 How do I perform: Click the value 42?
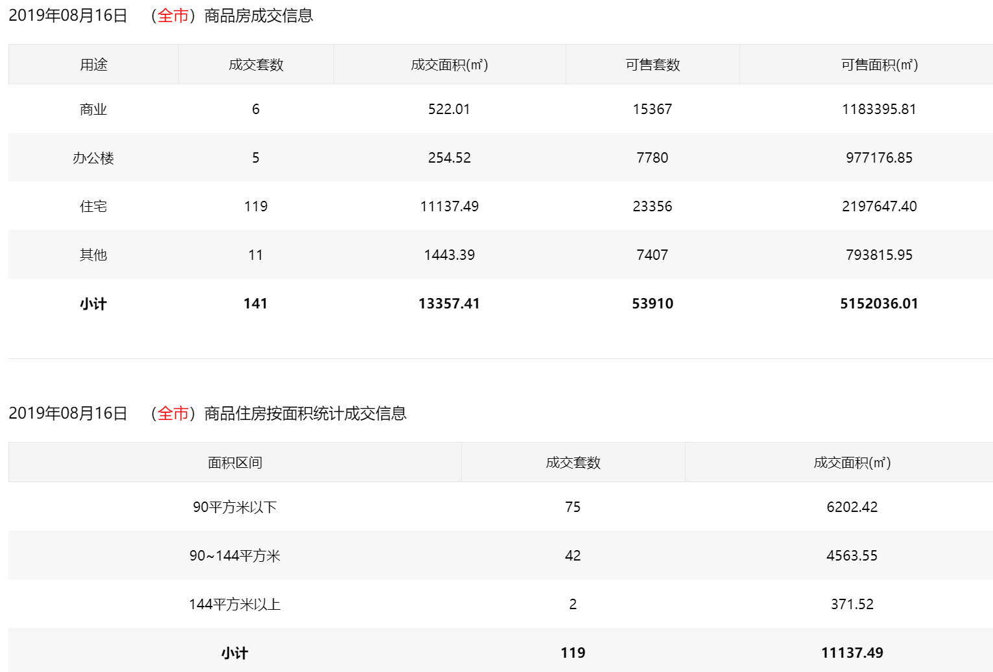[573, 555]
